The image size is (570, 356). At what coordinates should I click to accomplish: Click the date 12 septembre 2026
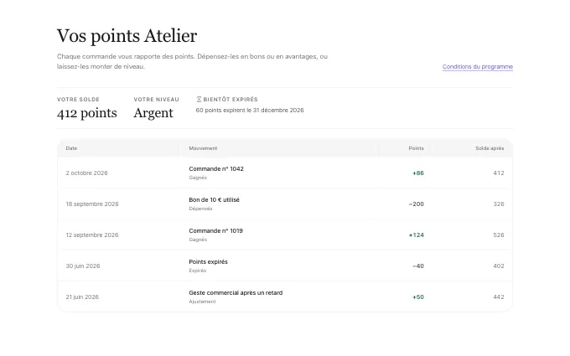(x=92, y=235)
